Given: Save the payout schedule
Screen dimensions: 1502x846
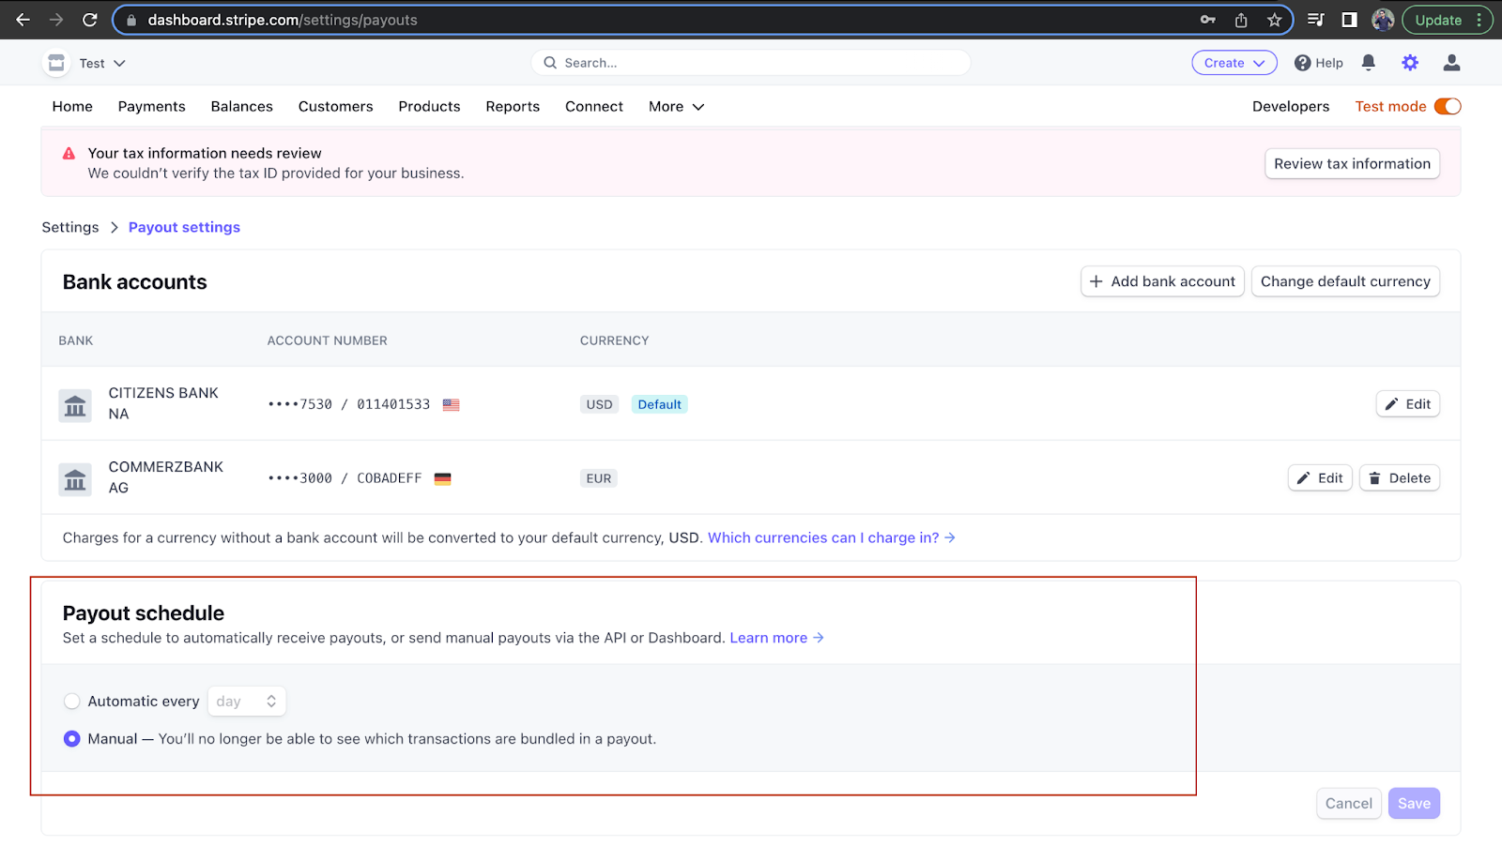Looking at the screenshot, I should click(x=1414, y=804).
